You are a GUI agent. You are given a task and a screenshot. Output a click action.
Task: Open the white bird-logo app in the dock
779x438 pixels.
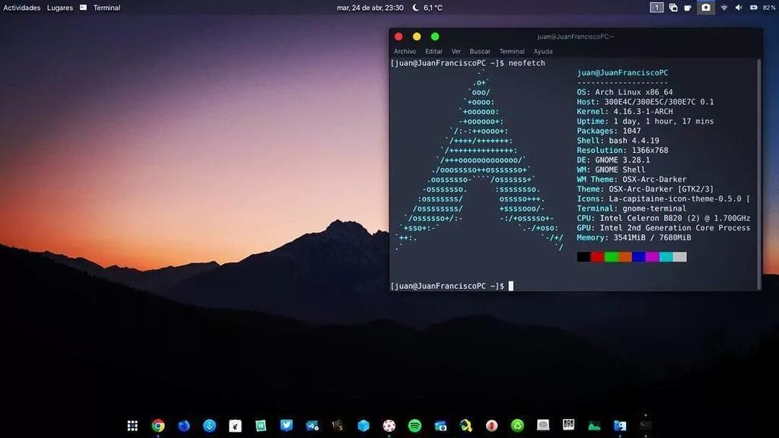pyautogui.click(x=235, y=426)
